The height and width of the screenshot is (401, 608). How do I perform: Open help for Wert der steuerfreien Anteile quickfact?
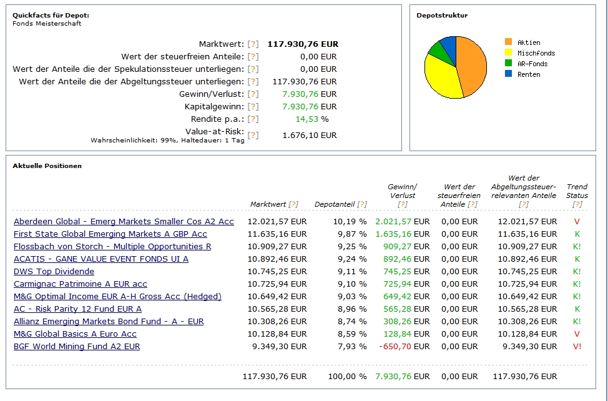pos(253,57)
